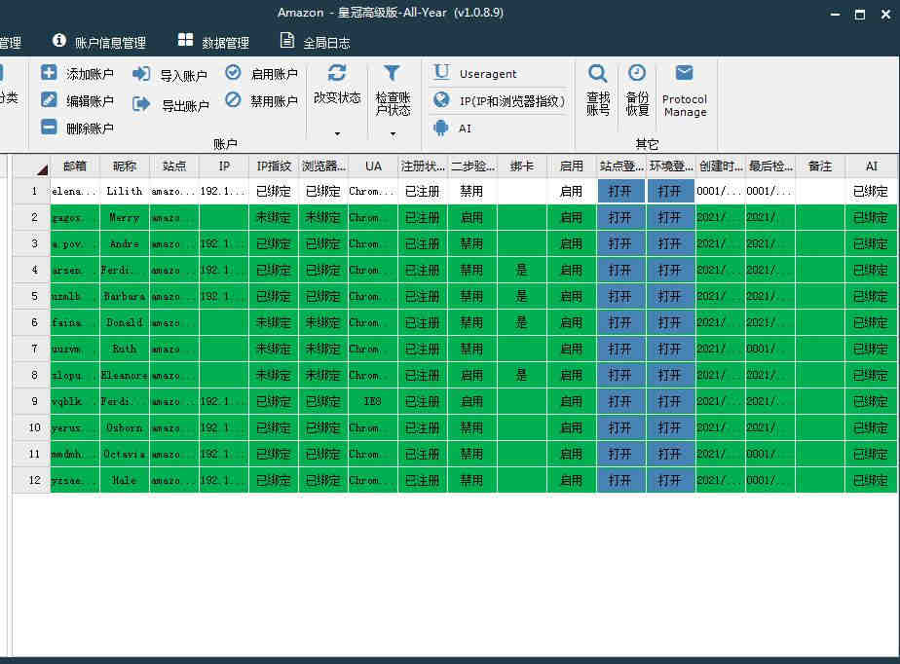Click 站点登 打开 button in row 12
Viewport: 900px width, 664px height.
tap(620, 480)
